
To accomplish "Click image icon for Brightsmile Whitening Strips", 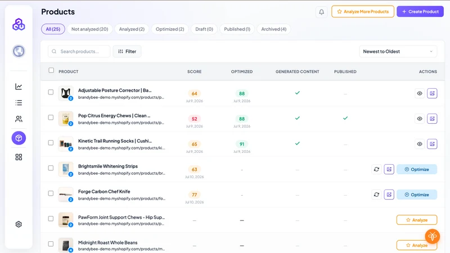I will click(x=389, y=169).
